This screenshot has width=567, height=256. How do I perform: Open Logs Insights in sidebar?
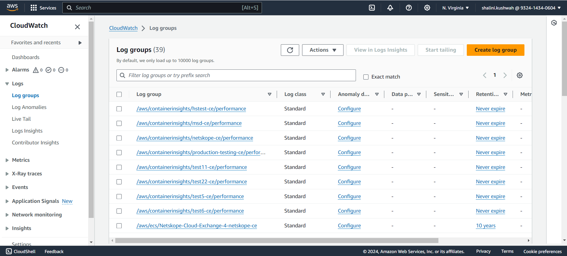27,131
